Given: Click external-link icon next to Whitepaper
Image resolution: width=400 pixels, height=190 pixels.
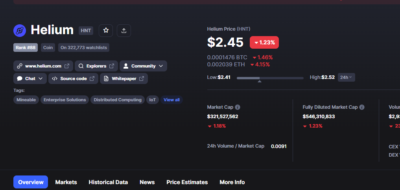Looking at the screenshot, I should click(141, 79).
